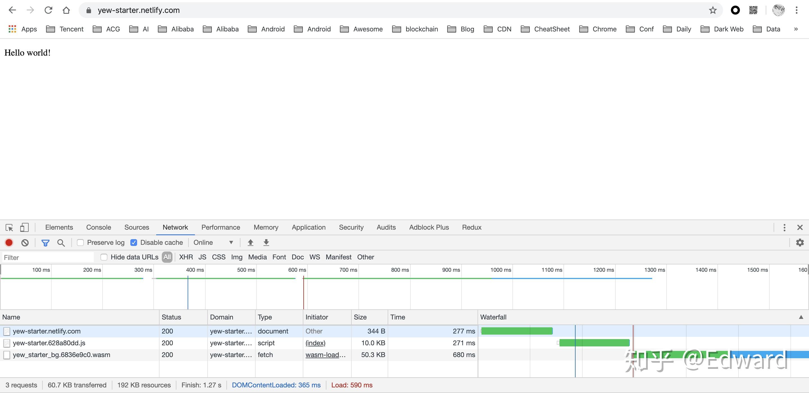Switch to the Console tab

tap(98, 227)
